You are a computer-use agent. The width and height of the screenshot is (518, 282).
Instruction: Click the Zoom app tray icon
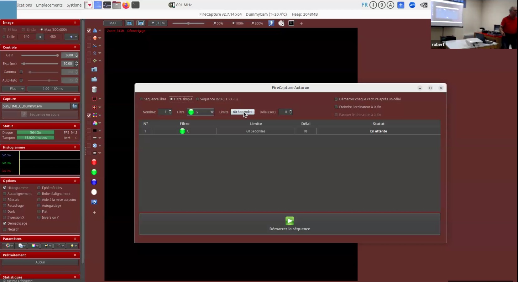click(412, 5)
